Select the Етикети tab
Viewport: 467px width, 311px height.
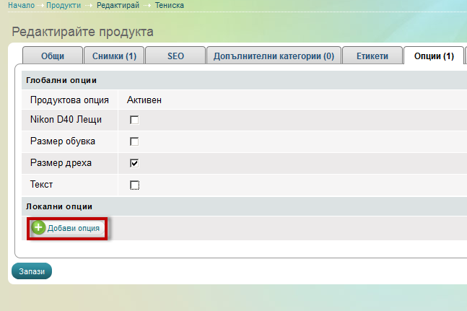tap(371, 56)
